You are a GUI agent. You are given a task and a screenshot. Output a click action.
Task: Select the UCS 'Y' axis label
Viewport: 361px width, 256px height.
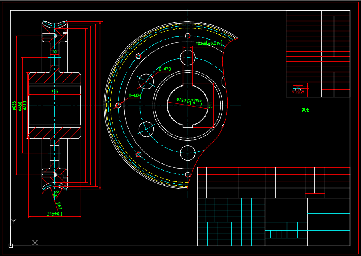[x=14, y=221]
